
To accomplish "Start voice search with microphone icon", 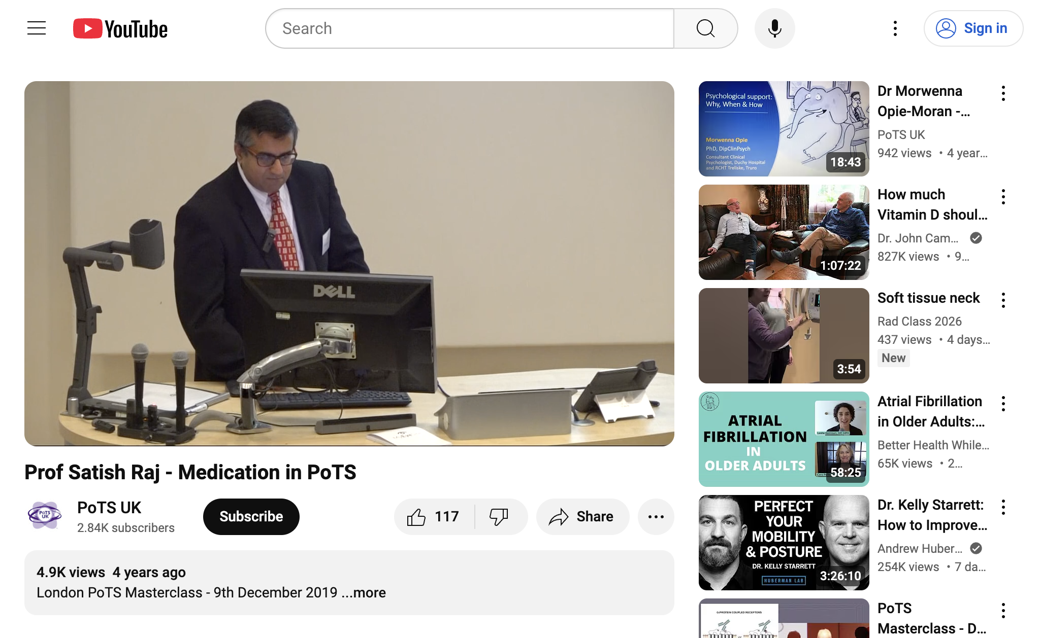I will 774,28.
